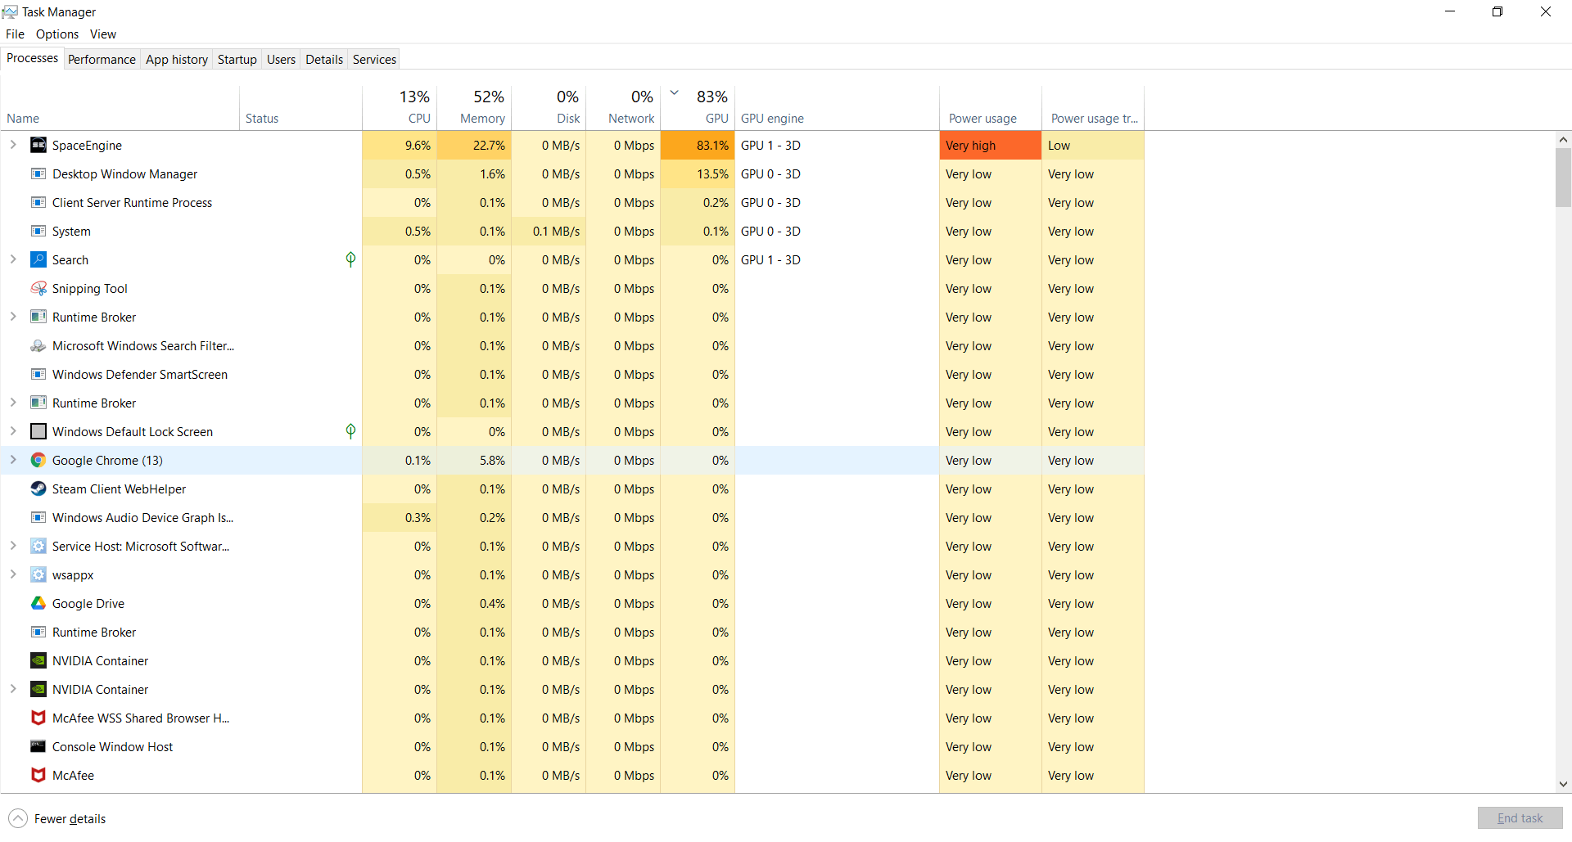
Task: Click the Windows Audio Device Graph icon
Action: coord(38,517)
